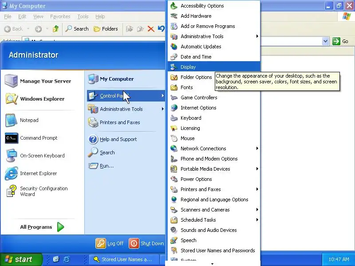Click the Up folder toolbar icon
Screen dimensions: 355x266
[x=56, y=29]
